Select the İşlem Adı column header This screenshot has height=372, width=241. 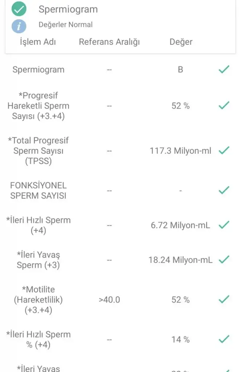click(38, 42)
